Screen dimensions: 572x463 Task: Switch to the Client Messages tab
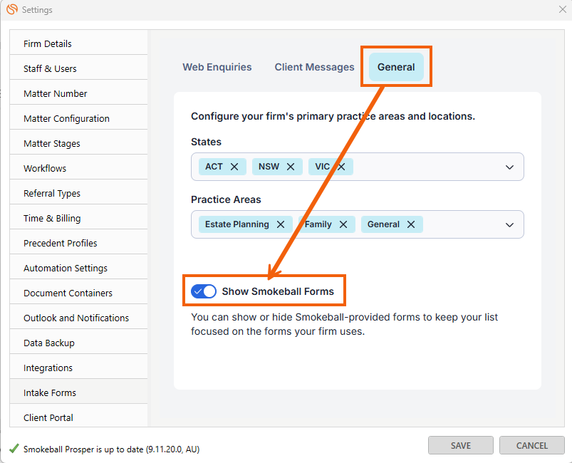314,67
